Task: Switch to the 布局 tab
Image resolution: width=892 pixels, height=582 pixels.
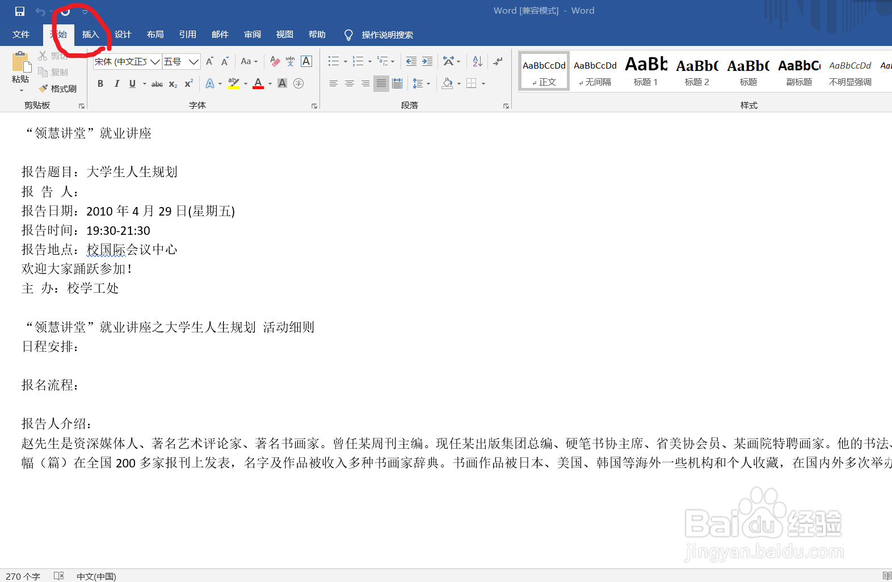Action: pos(155,35)
